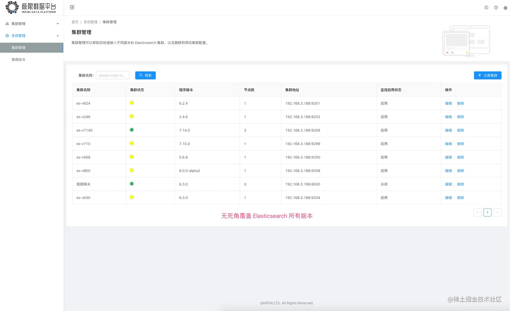Click the INFINI Data Platform logo

click(31, 7)
